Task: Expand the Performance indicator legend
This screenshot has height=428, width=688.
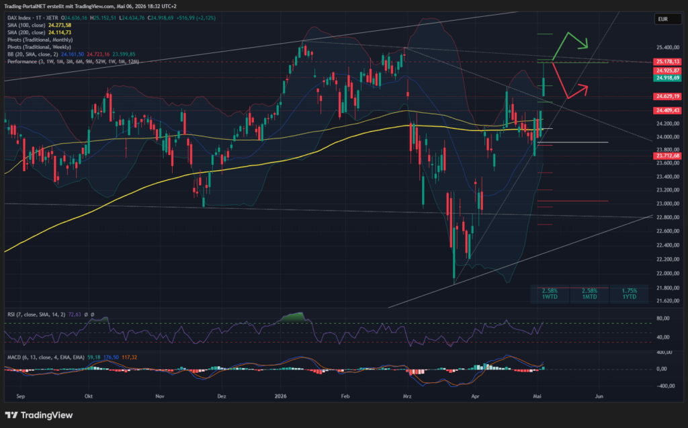Action: pyautogui.click(x=73, y=61)
